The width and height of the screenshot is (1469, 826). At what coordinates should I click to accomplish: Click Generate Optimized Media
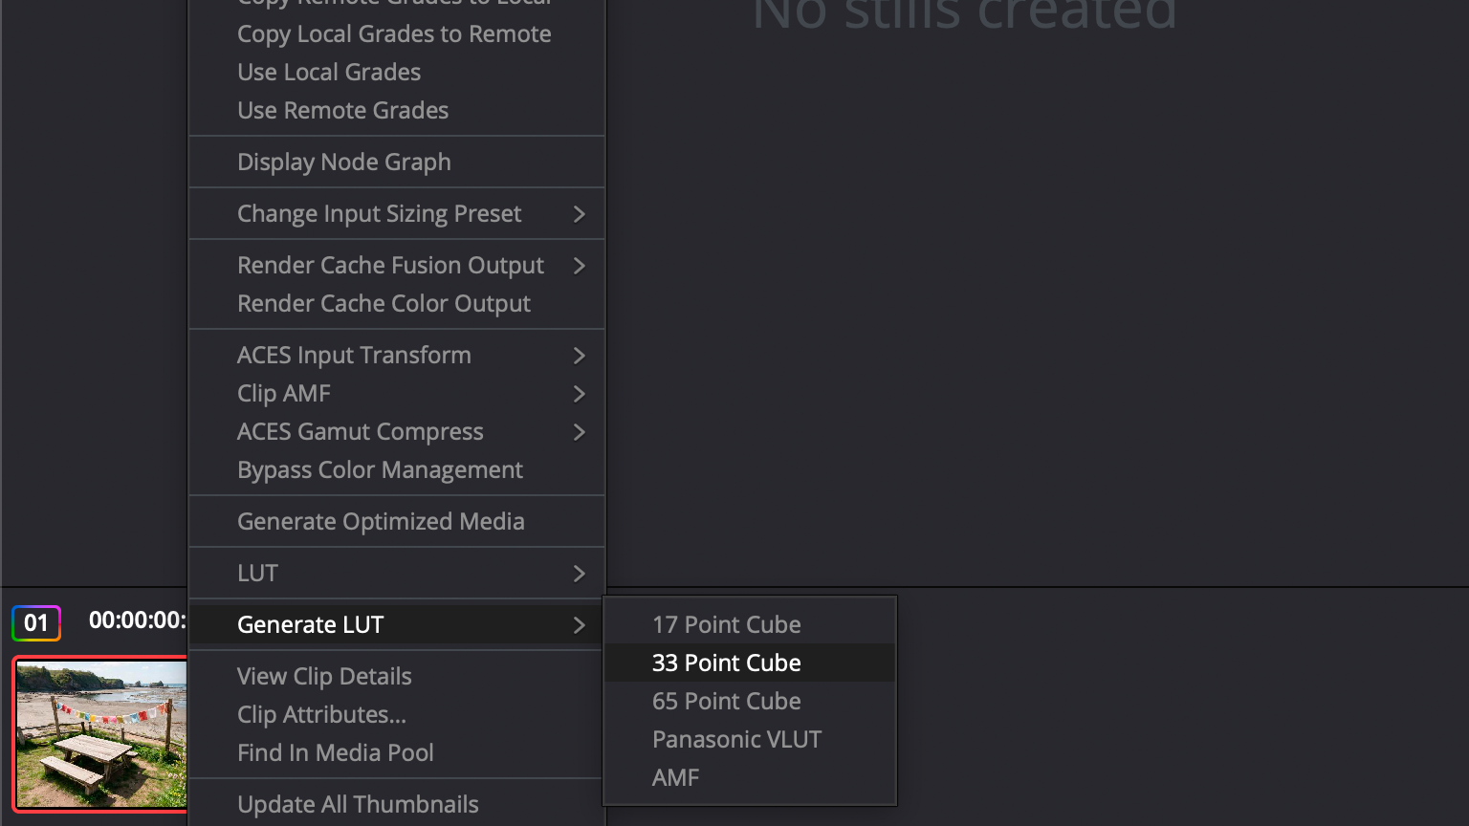point(381,521)
